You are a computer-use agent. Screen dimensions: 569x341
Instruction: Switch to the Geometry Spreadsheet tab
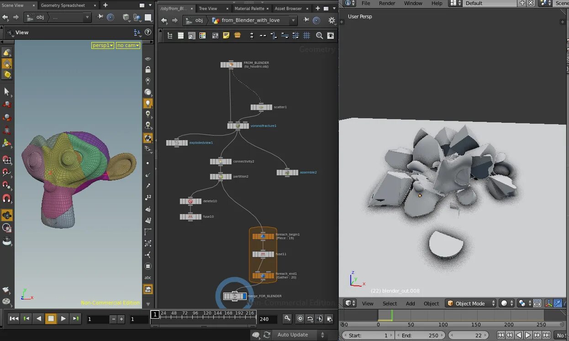tap(63, 5)
